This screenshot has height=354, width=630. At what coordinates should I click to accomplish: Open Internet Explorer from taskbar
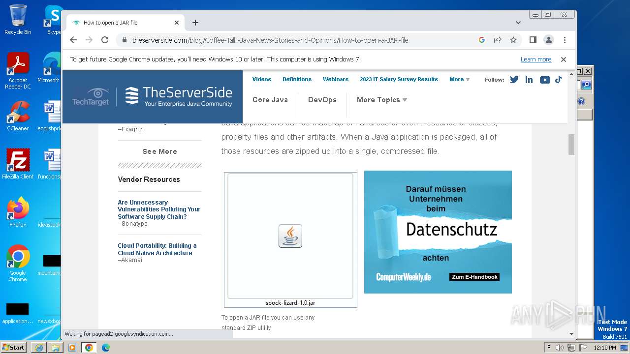[39, 348]
